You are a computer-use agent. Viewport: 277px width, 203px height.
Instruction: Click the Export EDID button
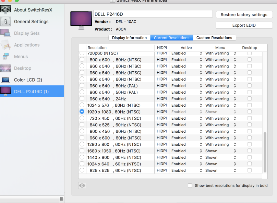coord(244,25)
